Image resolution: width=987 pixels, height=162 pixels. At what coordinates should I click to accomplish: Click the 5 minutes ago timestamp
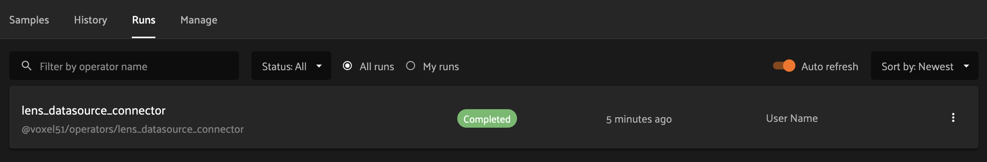[639, 119]
